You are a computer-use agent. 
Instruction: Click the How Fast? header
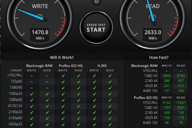tap(159, 57)
